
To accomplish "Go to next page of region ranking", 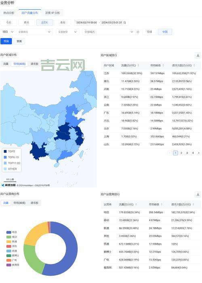I will (199, 153).
